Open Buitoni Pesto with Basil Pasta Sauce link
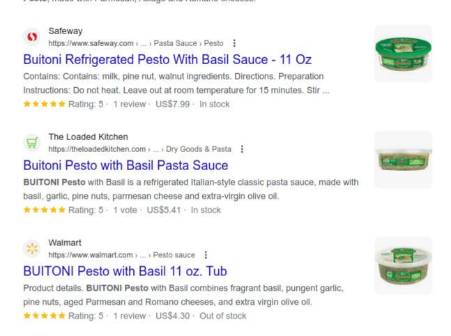Image resolution: width=451 pixels, height=336 pixels. point(125,165)
